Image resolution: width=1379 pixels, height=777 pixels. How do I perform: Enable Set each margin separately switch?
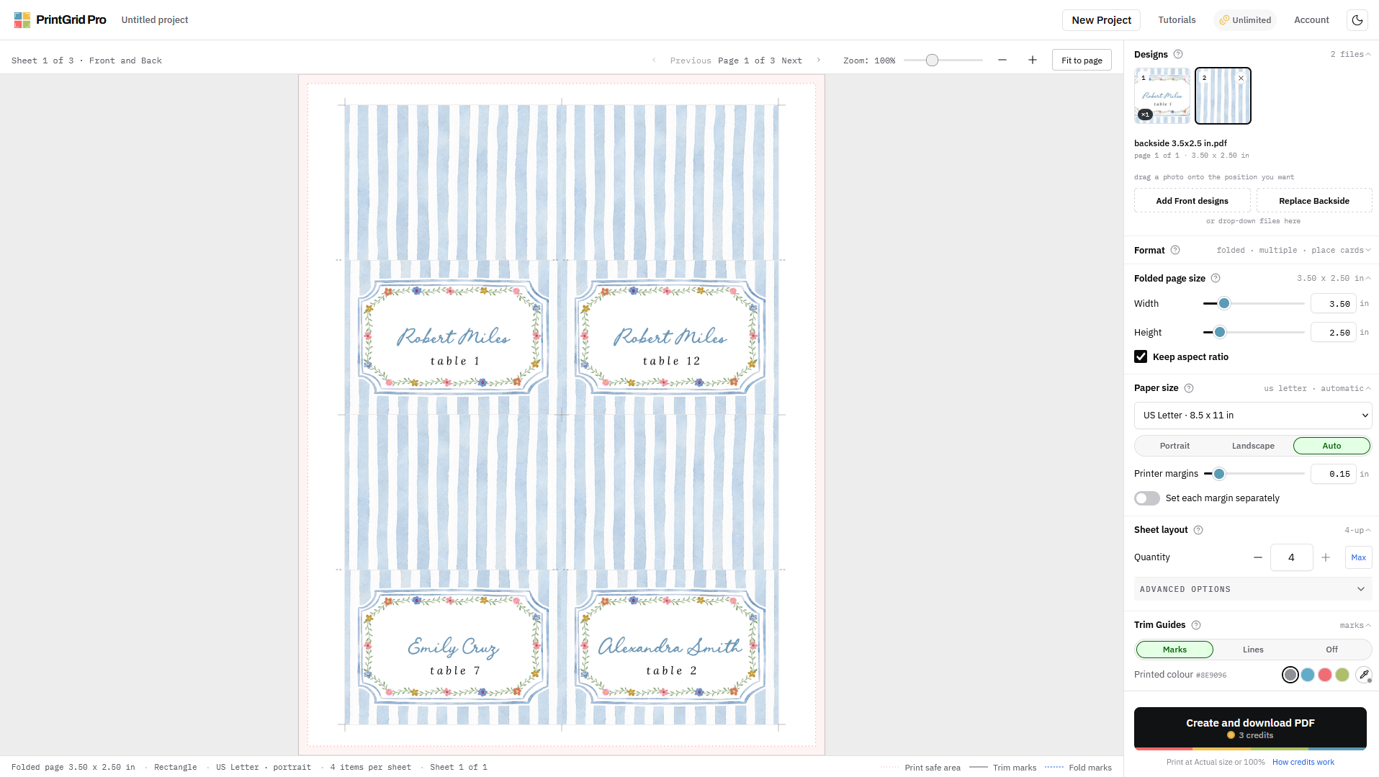click(1147, 498)
